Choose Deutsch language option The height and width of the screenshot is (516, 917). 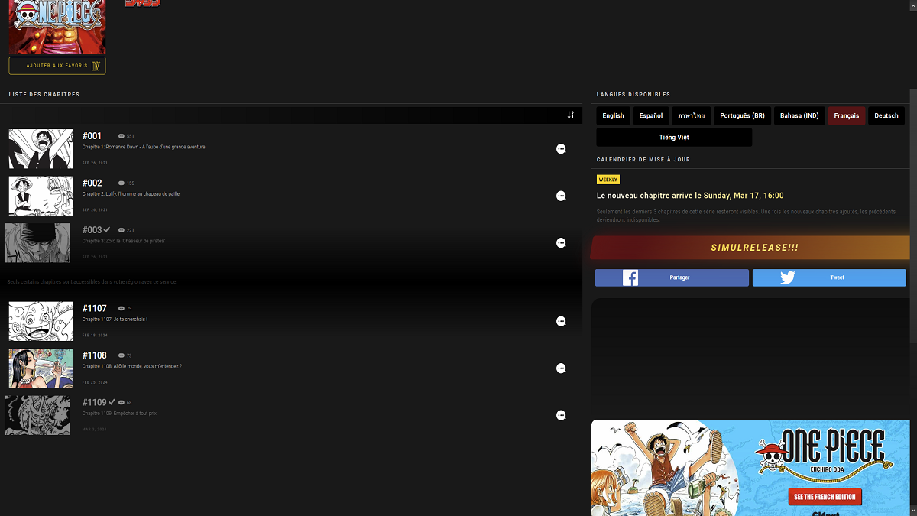[886, 116]
